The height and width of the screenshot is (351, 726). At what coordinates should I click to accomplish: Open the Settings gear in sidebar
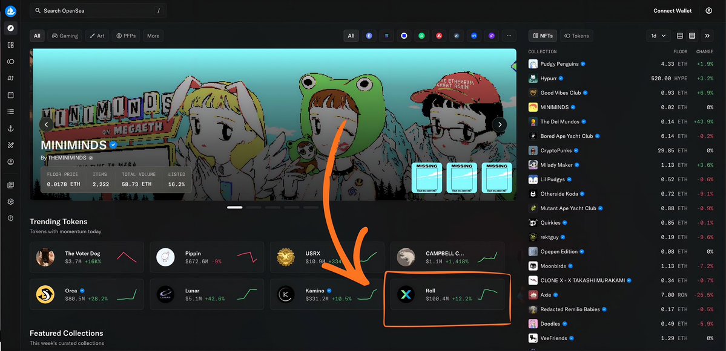[10, 201]
